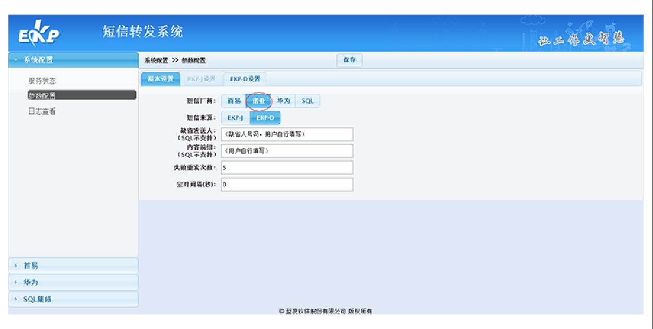Focus the 失败重发次数 input field
Viewport: 653px width, 329px height.
tap(287, 168)
